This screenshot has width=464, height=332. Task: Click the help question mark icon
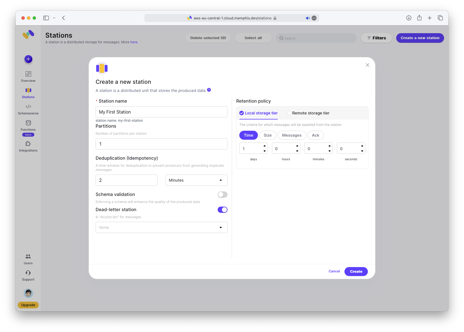[209, 90]
